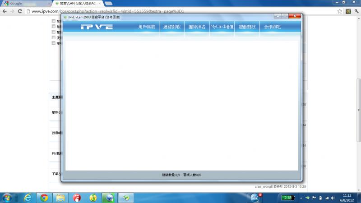Click the 區域人數:0/0 status text
This screenshot has height=203, width=361.
(192, 175)
